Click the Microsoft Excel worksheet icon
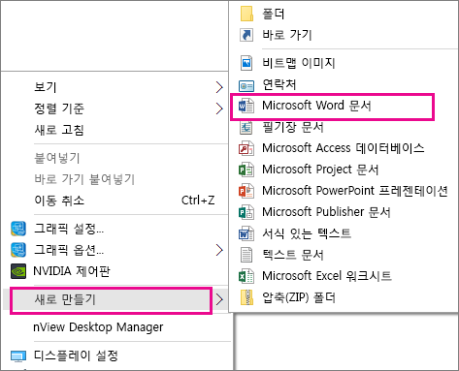This screenshot has height=371, width=459. click(x=246, y=276)
